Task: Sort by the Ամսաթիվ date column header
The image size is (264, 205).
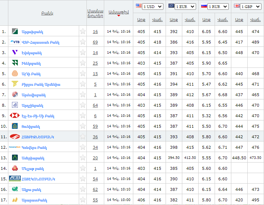Action: pyautogui.click(x=118, y=12)
